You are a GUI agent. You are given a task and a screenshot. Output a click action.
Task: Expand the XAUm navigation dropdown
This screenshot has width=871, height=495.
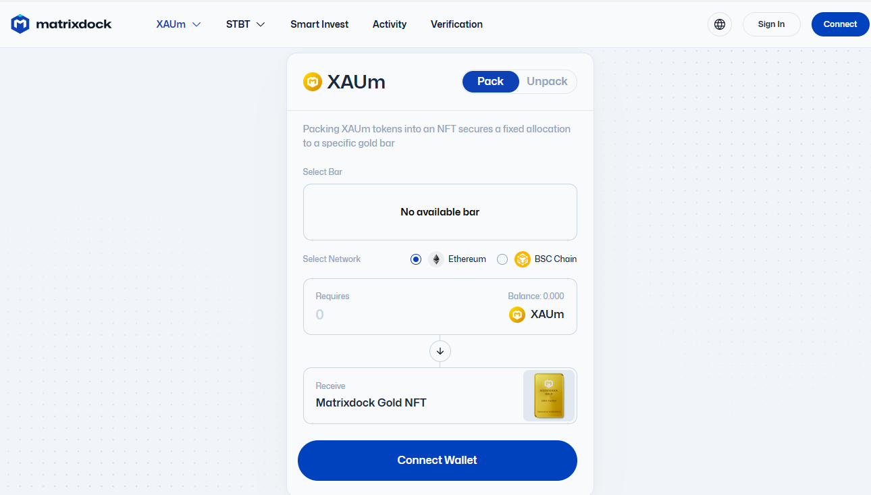tap(178, 24)
